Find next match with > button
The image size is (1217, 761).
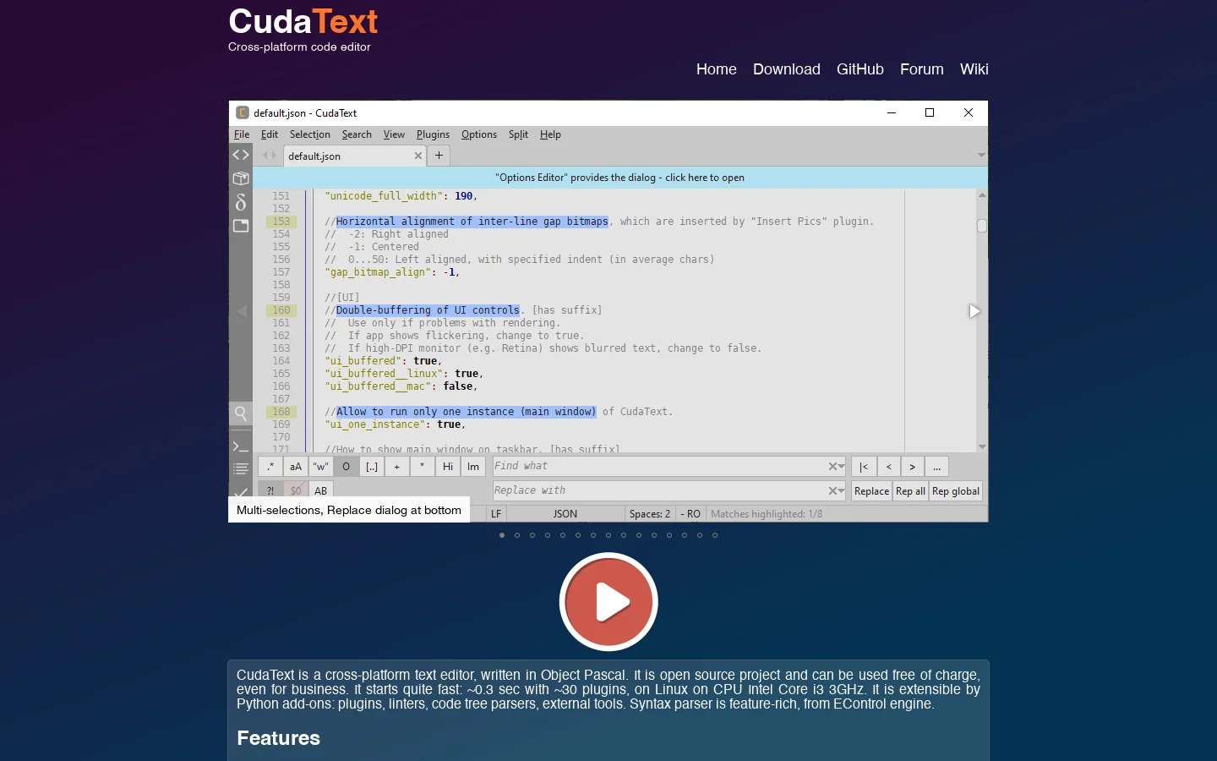coord(912,467)
